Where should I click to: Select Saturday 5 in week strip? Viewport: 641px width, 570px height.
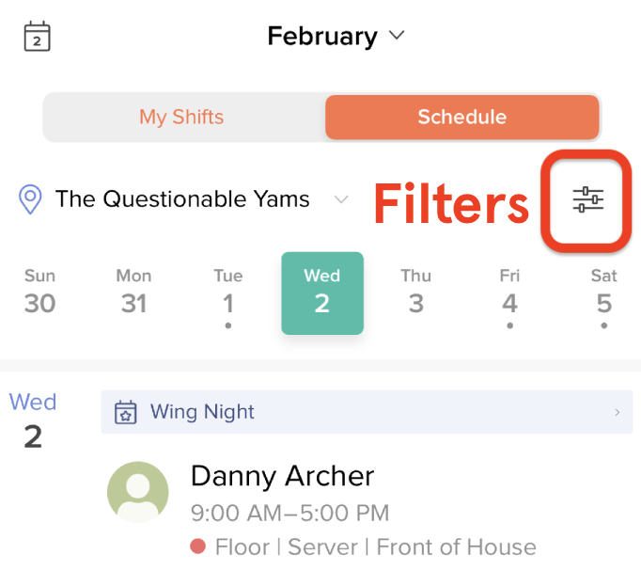[604, 295]
